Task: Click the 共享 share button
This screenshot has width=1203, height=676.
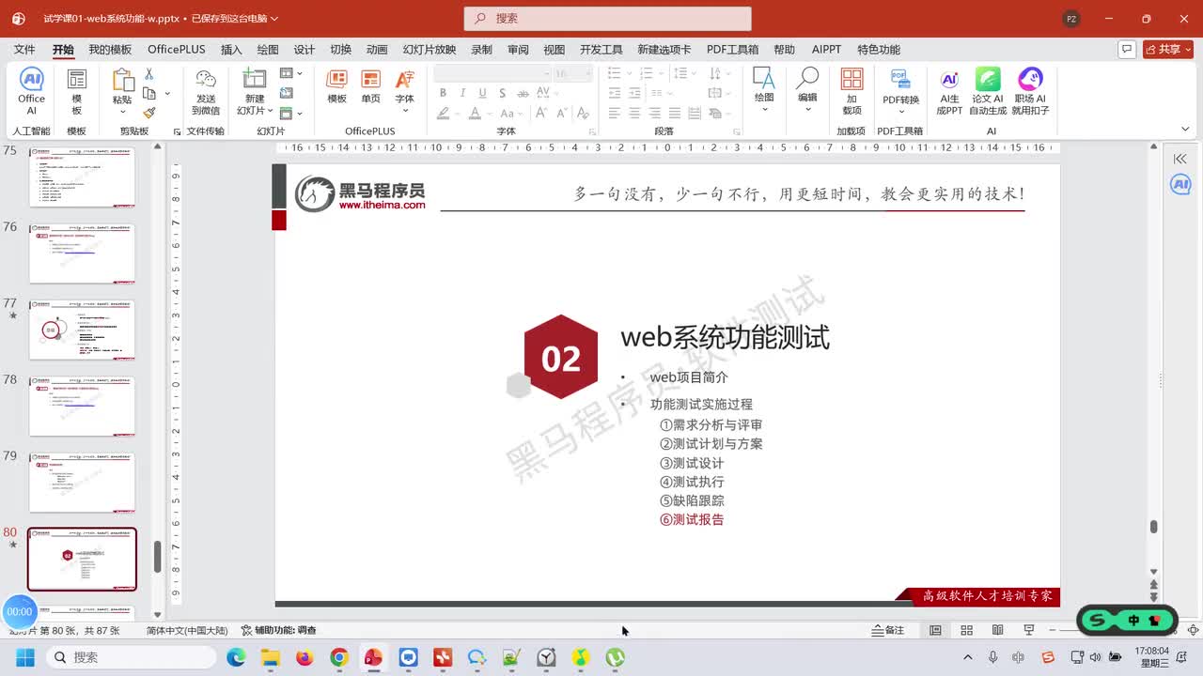Action: (1168, 49)
